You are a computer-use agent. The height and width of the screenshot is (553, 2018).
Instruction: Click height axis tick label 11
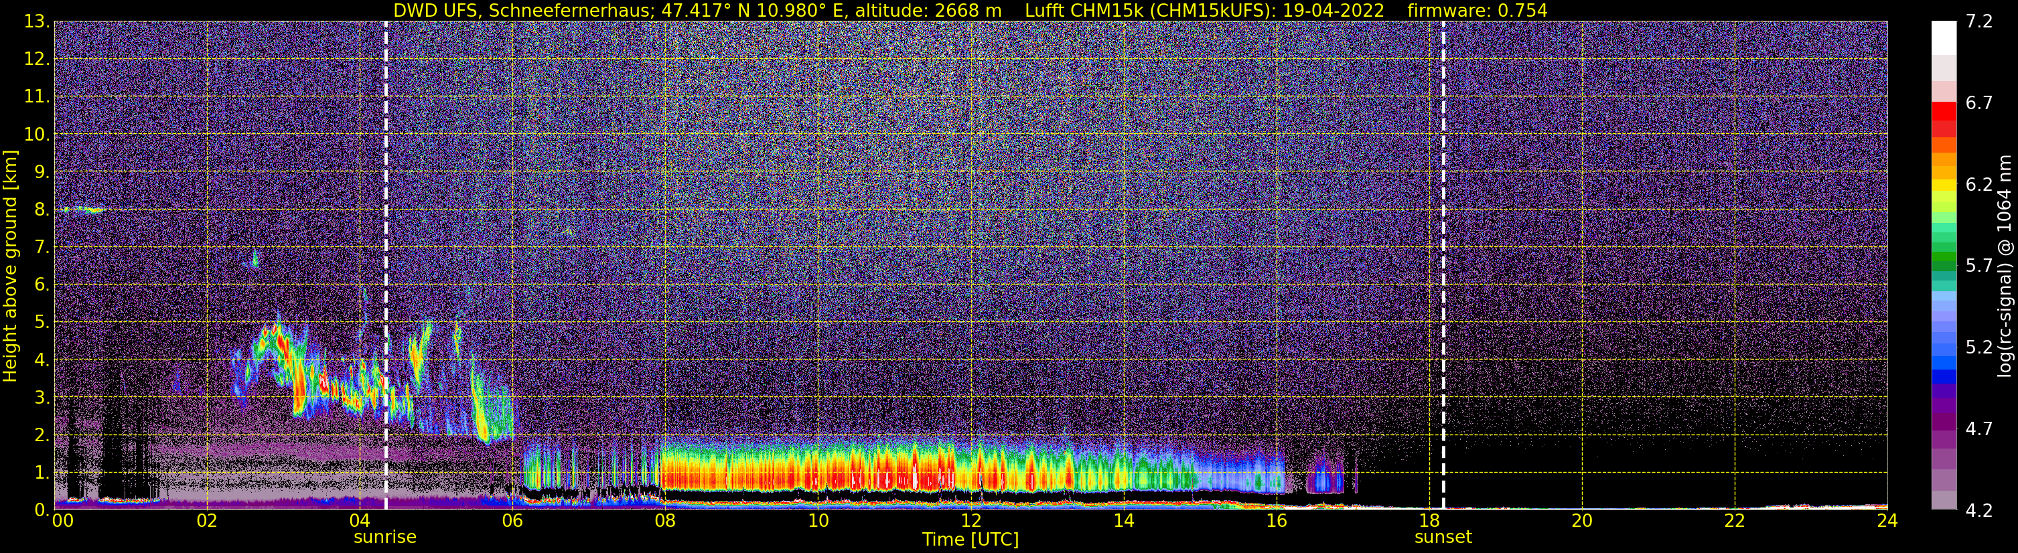(x=37, y=97)
